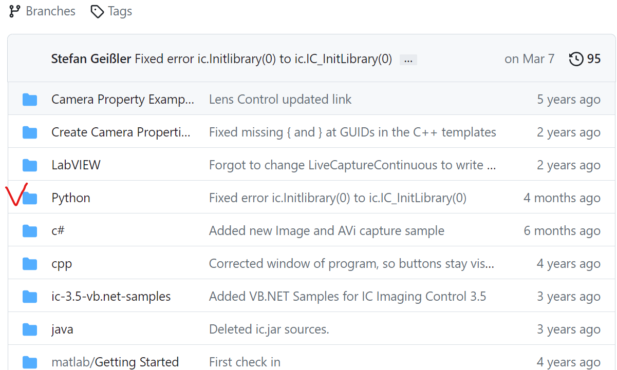The image size is (617, 370).
Task: Open the Tags link
Action: [x=120, y=11]
